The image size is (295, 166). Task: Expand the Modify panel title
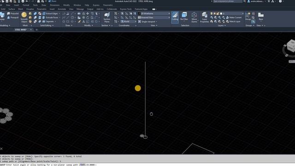click(x=88, y=25)
